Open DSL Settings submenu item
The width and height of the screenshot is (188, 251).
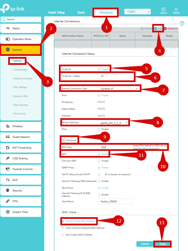tap(19, 87)
